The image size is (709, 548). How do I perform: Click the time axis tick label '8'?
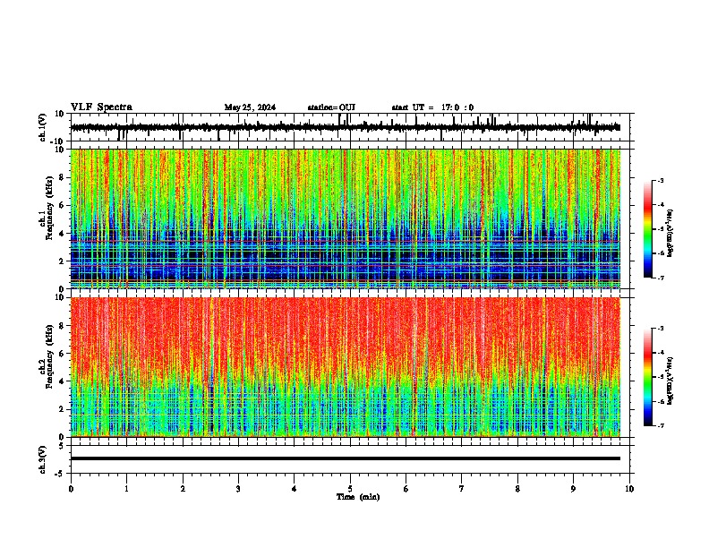tap(517, 489)
